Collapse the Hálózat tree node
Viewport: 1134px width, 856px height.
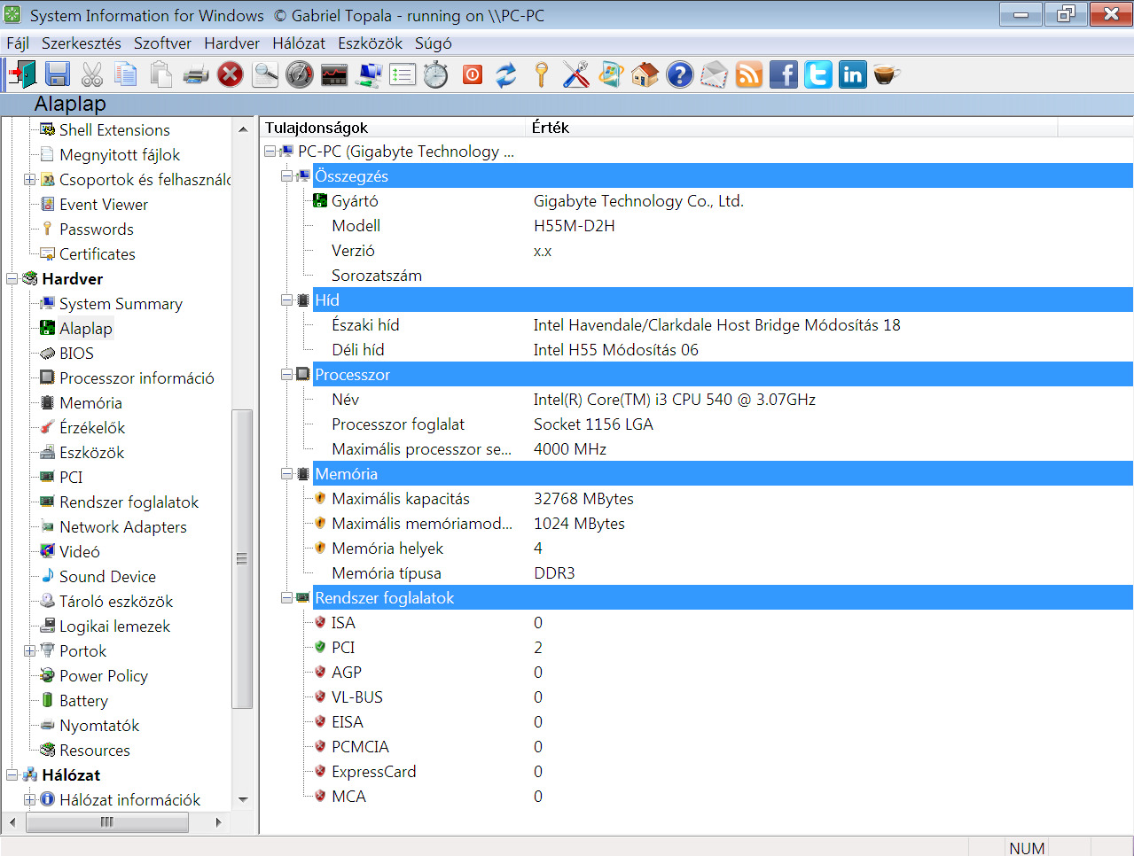pos(12,775)
